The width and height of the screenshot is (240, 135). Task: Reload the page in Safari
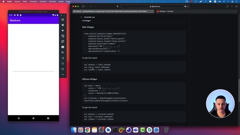(x=188, y=6)
